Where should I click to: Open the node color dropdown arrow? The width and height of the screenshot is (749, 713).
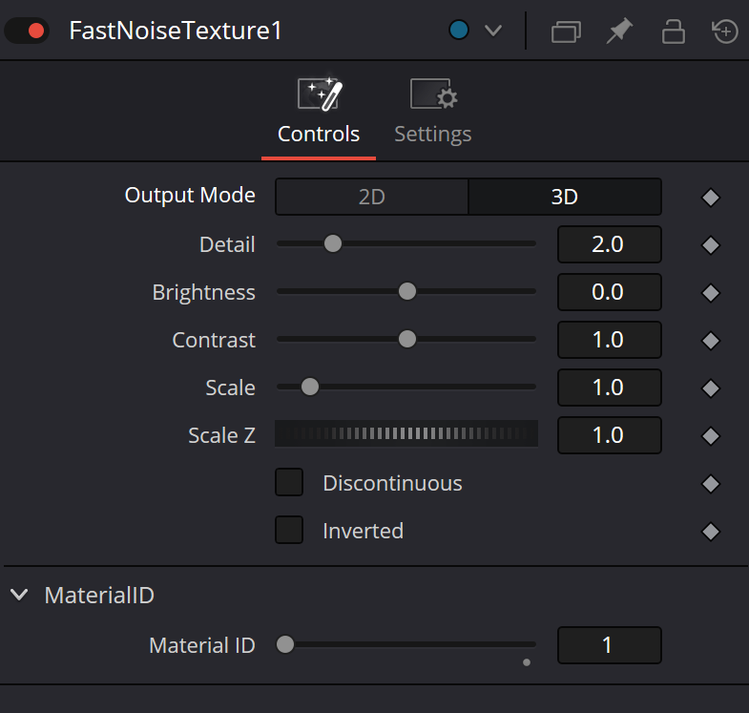click(493, 31)
